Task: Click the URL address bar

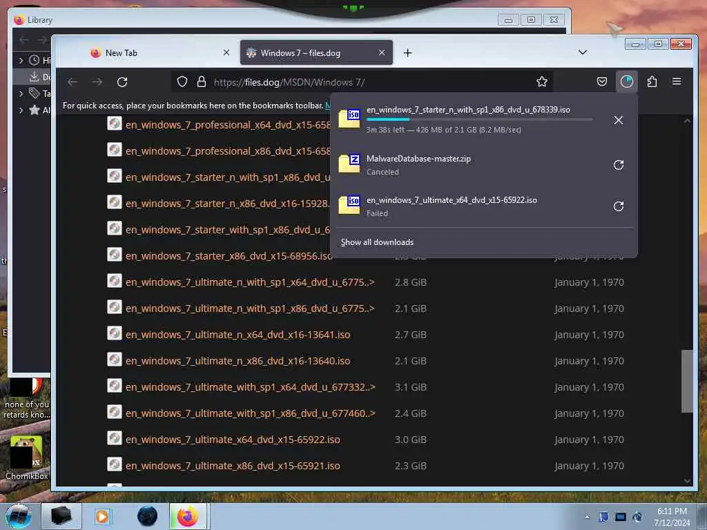Action: [360, 82]
